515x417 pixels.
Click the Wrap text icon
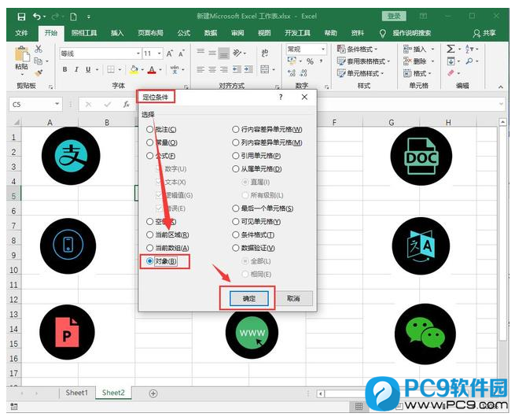(265, 53)
